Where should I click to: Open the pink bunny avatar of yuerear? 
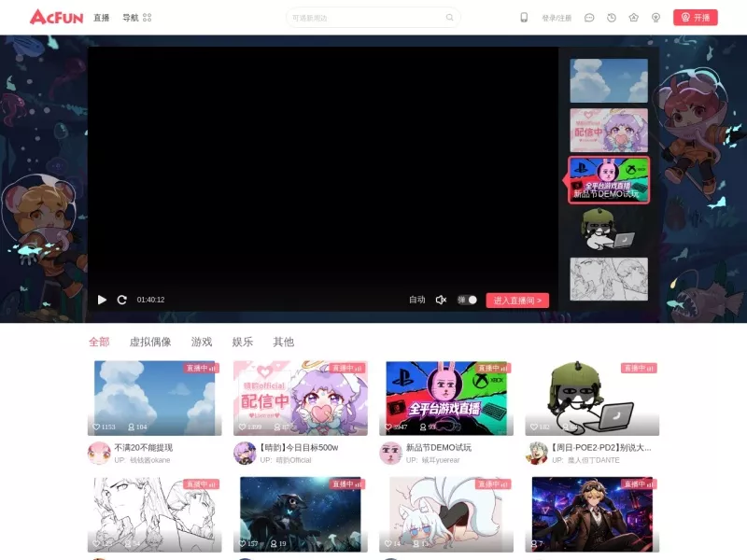point(390,453)
